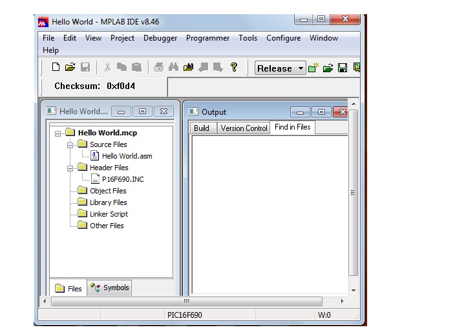Collapse the Source Files folder
Image resolution: width=466 pixels, height=332 pixels.
pyautogui.click(x=70, y=145)
